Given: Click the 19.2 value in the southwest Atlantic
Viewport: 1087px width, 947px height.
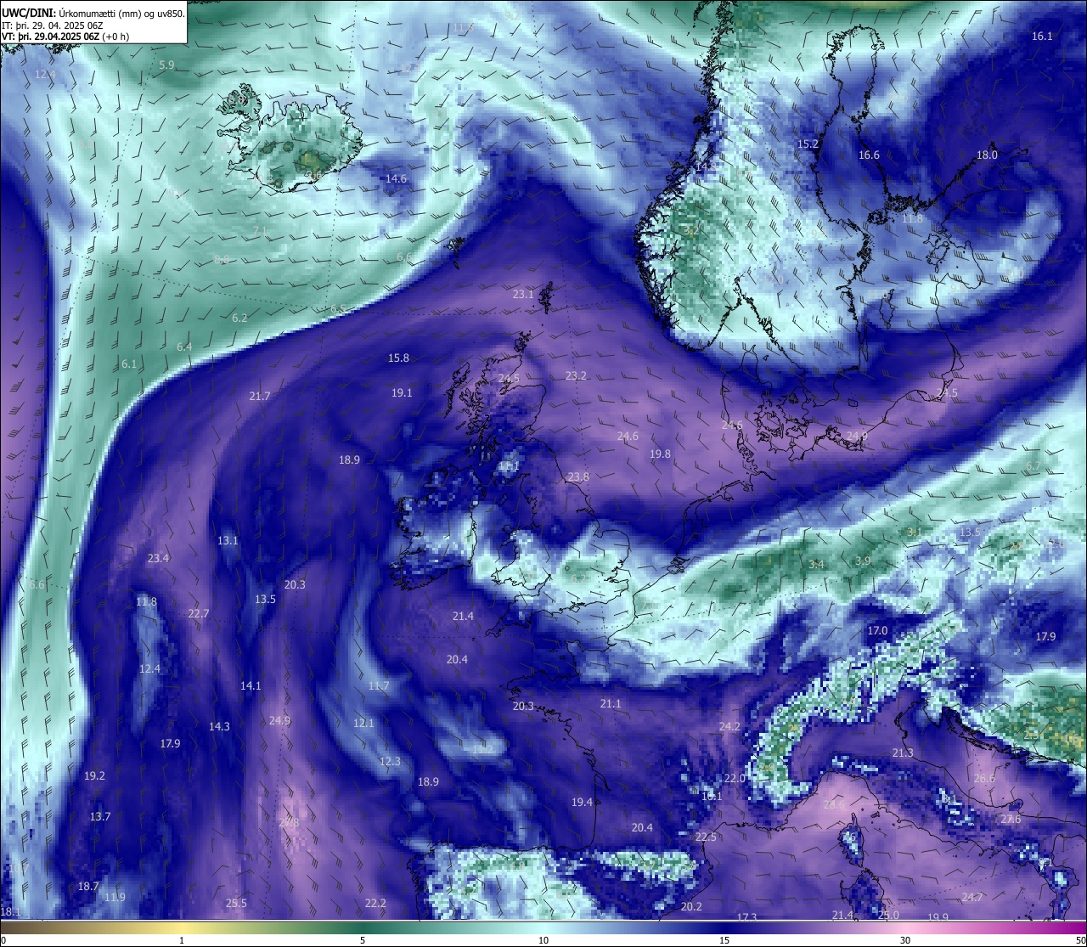Looking at the screenshot, I should point(95,776).
